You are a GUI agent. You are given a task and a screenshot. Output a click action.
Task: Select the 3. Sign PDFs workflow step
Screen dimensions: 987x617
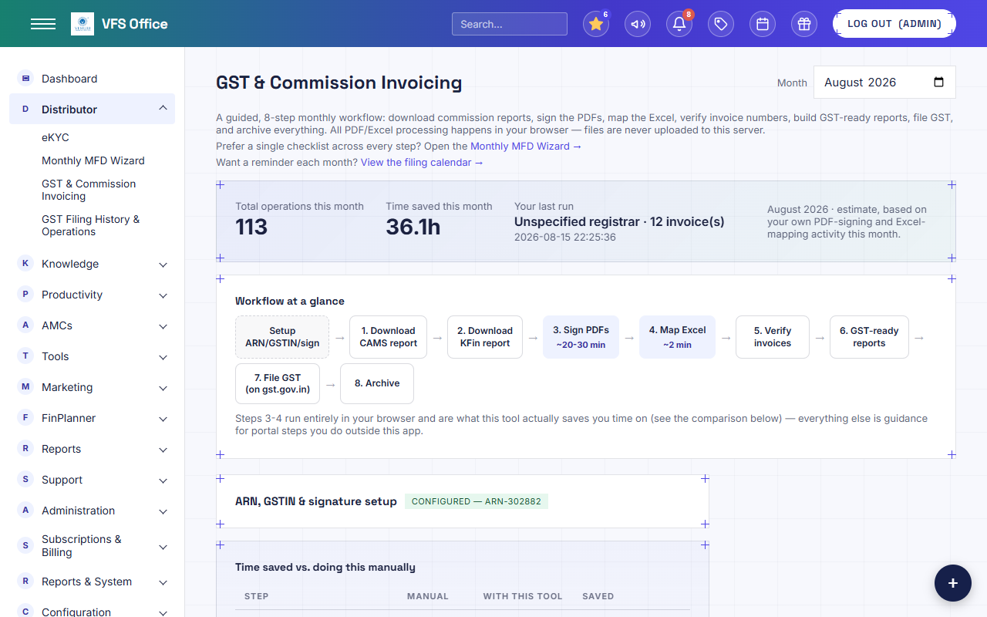tap(581, 337)
